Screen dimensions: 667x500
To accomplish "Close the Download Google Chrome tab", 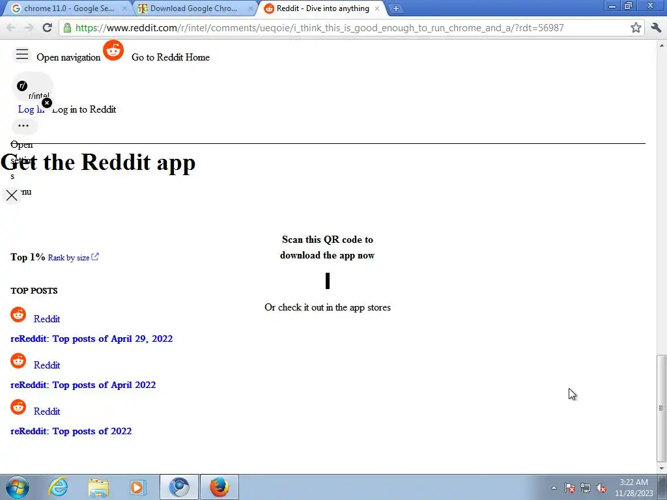I will [251, 8].
